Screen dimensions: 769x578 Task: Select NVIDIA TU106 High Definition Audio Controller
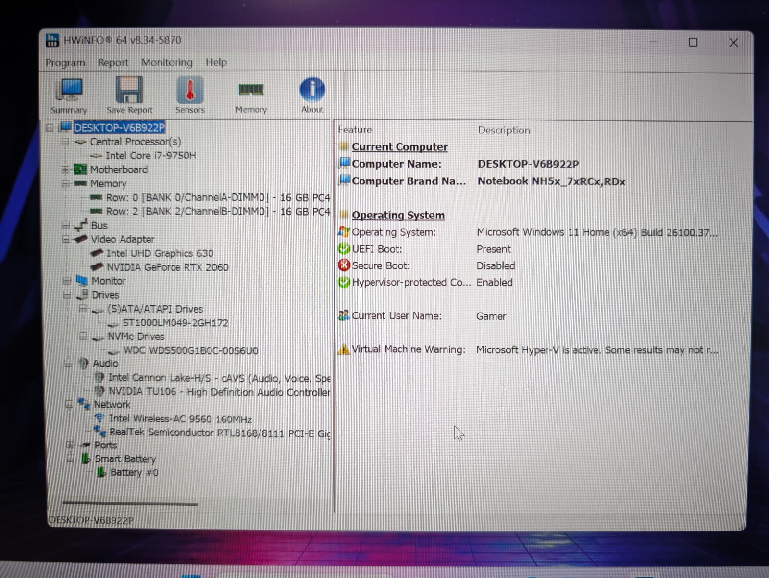pos(220,392)
